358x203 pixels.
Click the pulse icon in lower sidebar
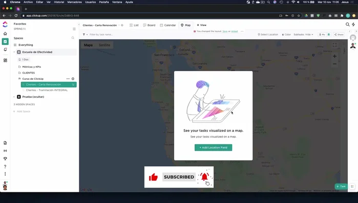(x=5, y=151)
